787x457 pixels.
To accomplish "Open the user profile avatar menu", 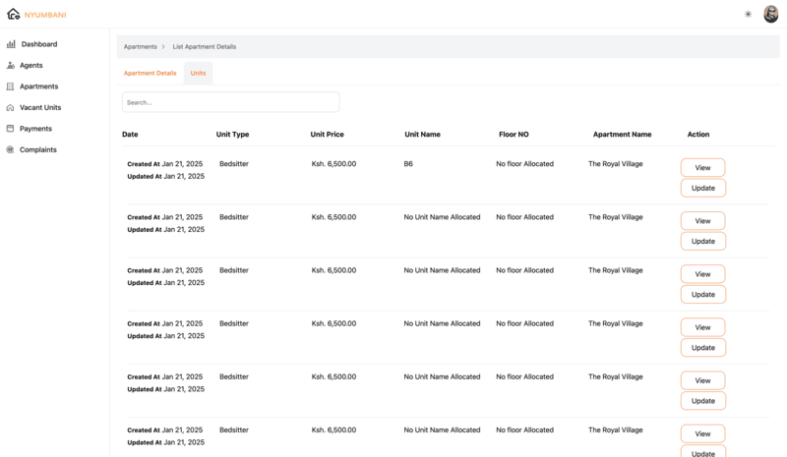I will tap(770, 15).
